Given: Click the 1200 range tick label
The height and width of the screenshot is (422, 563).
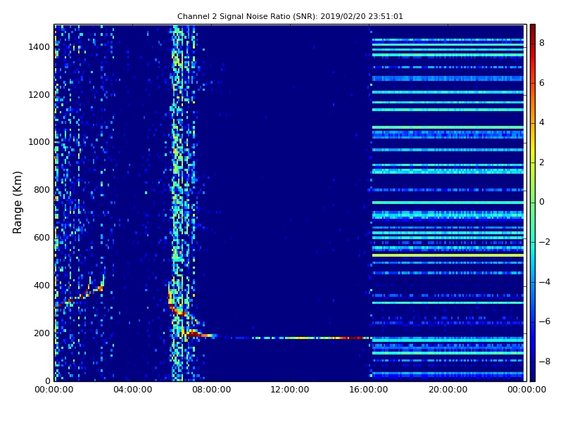Looking at the screenshot, I should [x=39, y=95].
